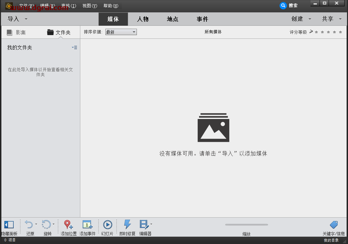
Task: Start the Slideshow (幻灯片) play icon
Action: click(x=107, y=225)
